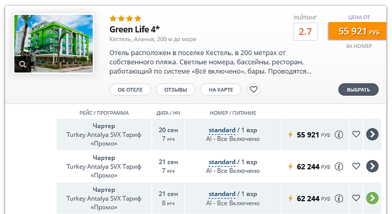Screen dimensions: 392x214
Task: Expand standard room type in first row
Action: [222, 130]
